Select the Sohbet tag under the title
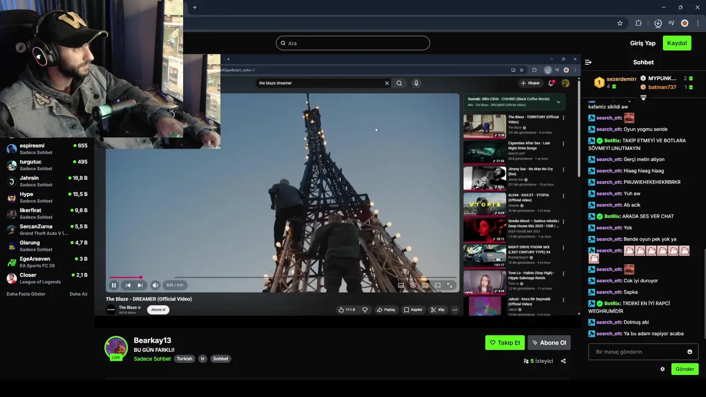 coord(221,359)
